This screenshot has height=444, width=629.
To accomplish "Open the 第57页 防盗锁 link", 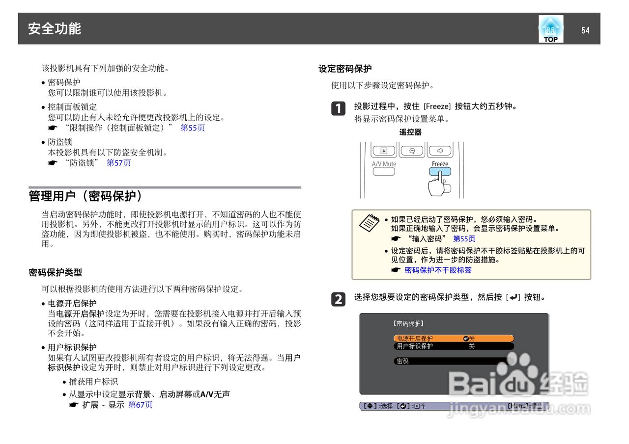I will [119, 162].
